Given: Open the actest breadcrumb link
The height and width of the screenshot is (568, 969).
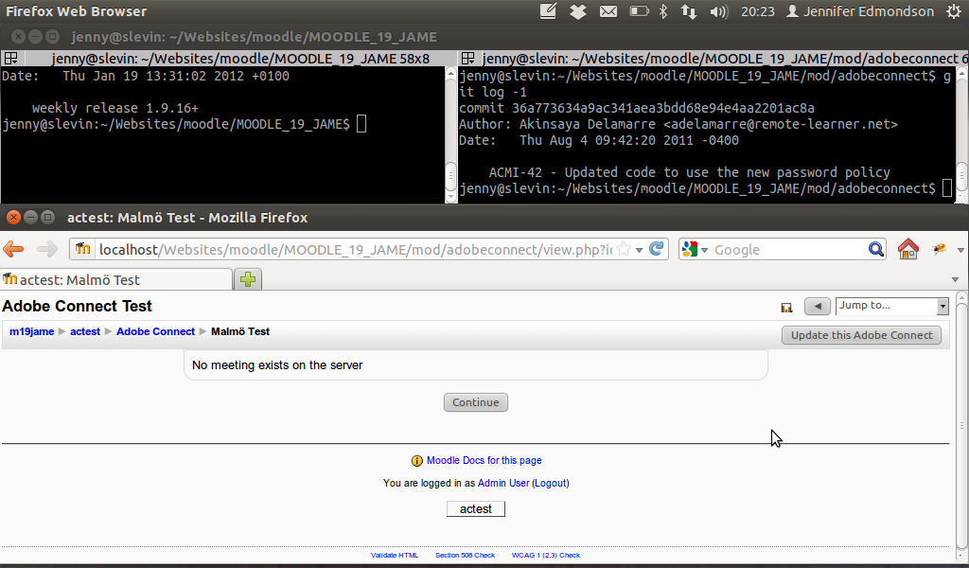Looking at the screenshot, I should [x=84, y=331].
